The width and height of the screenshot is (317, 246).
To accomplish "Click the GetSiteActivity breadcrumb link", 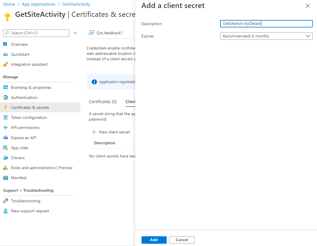I will (x=76, y=4).
